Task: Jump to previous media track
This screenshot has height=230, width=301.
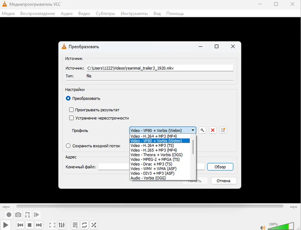Action: 20,225
